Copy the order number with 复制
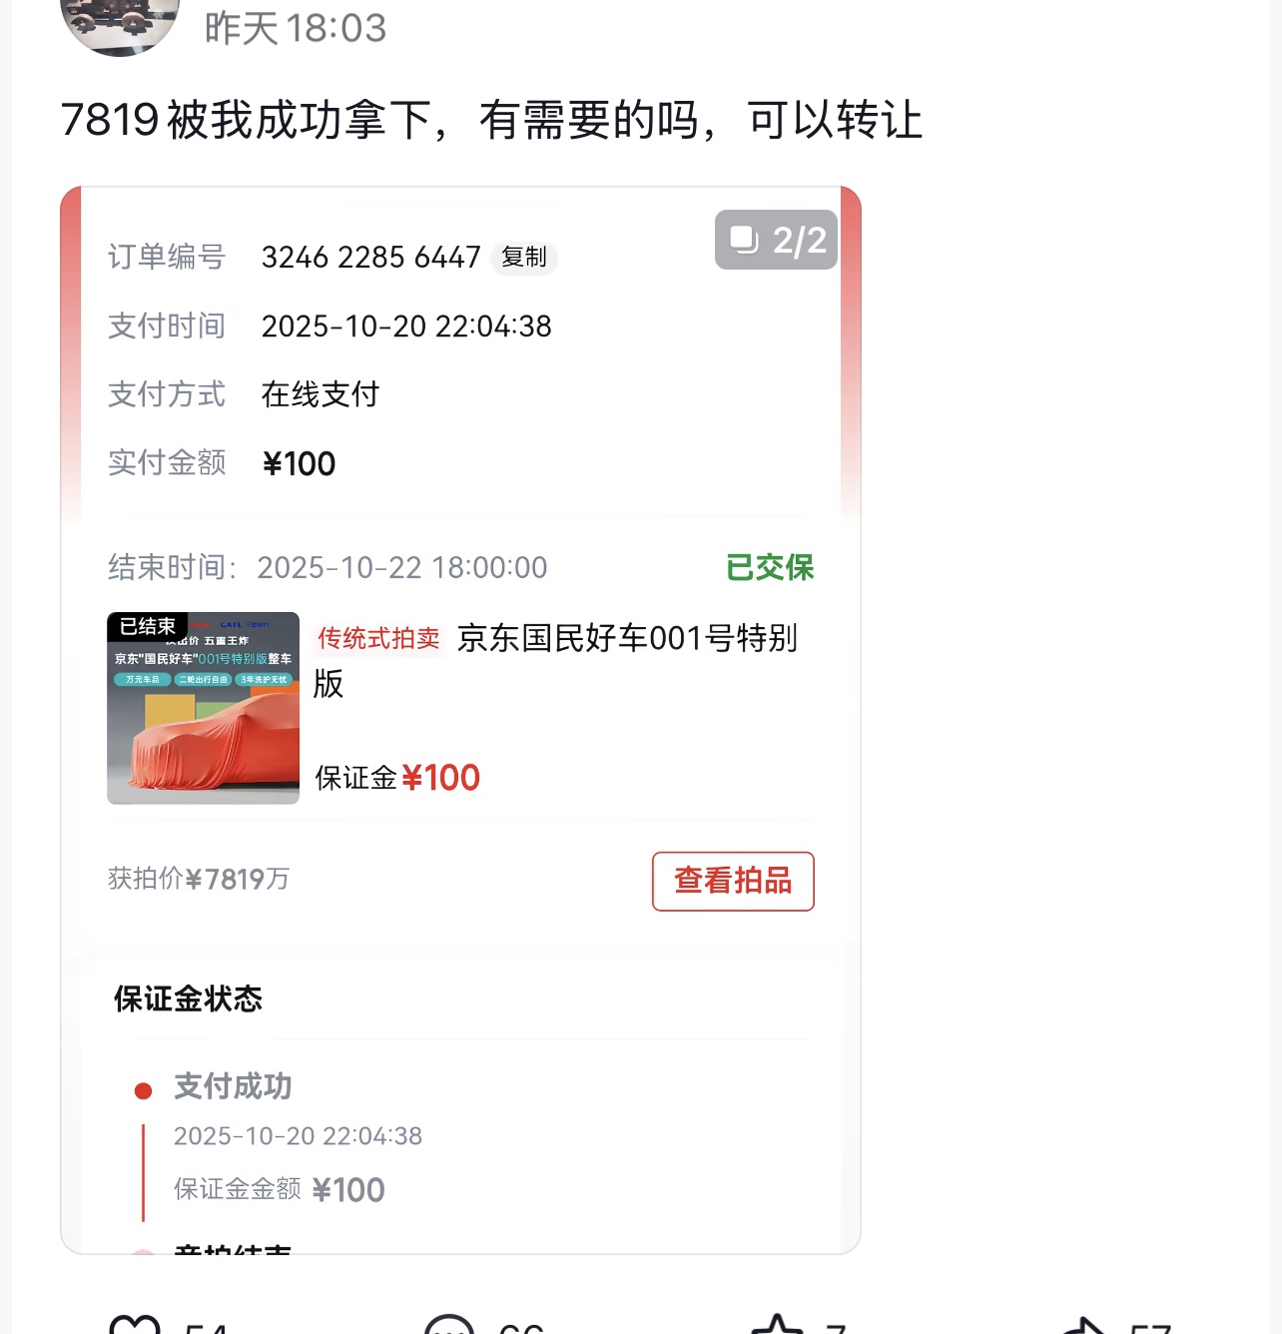 (x=524, y=258)
